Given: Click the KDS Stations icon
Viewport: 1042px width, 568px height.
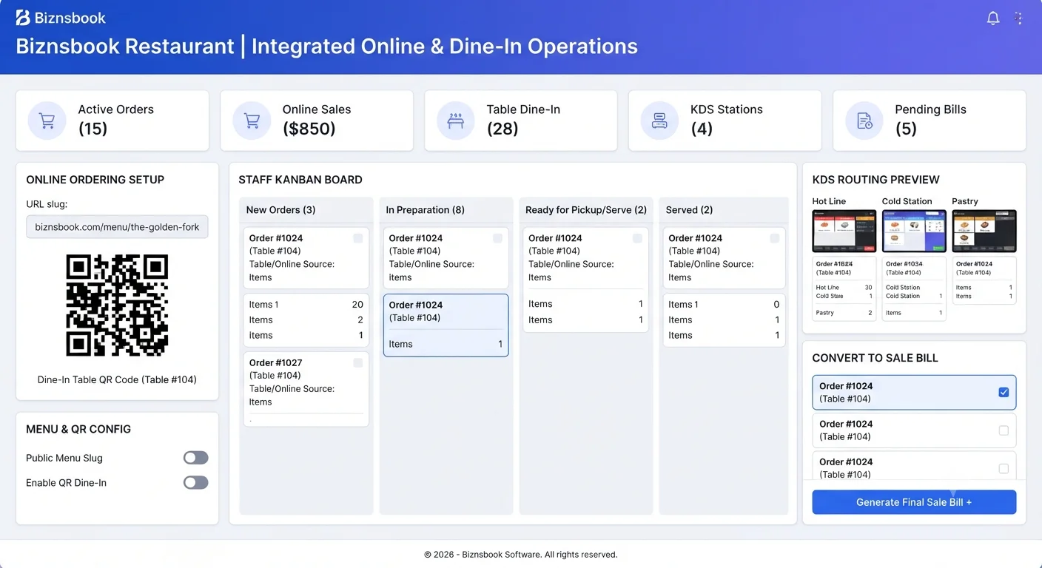Looking at the screenshot, I should point(659,121).
